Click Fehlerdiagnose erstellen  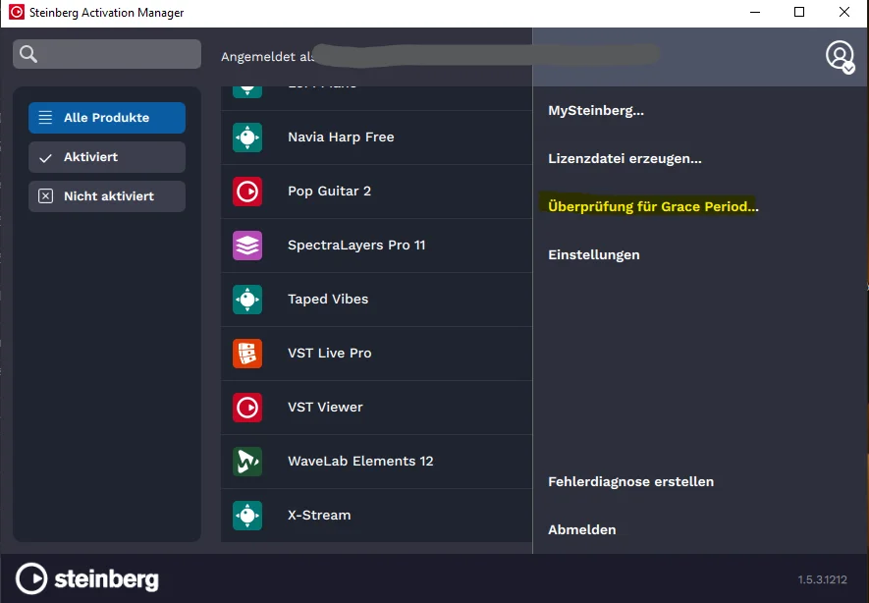point(630,481)
